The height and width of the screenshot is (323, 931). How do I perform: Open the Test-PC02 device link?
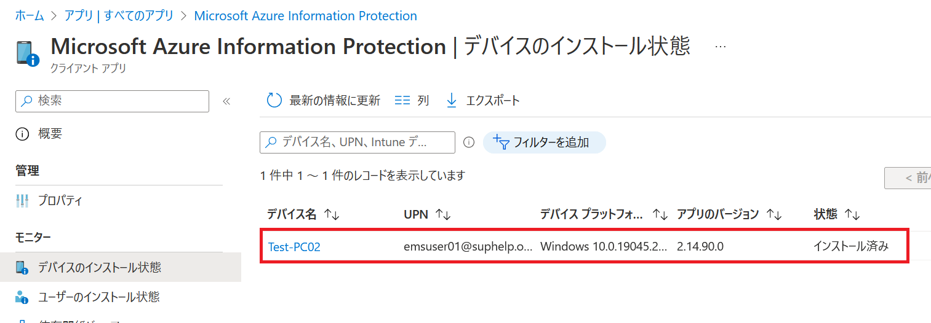pyautogui.click(x=294, y=247)
